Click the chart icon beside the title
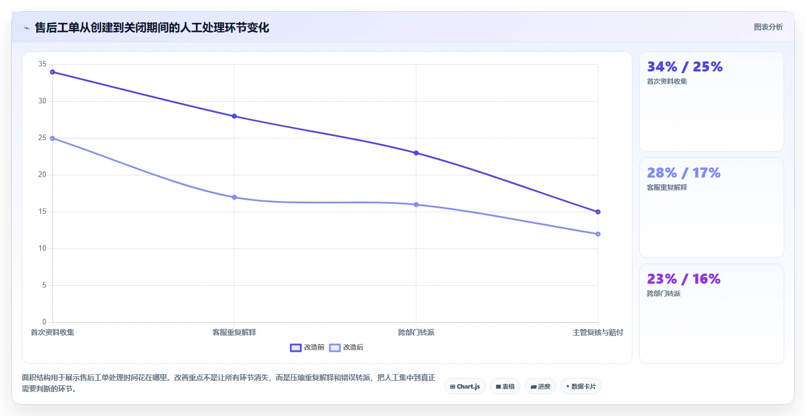 pyautogui.click(x=26, y=28)
